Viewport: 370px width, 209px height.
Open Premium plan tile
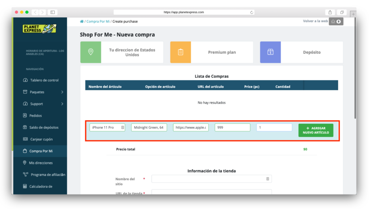212,52
